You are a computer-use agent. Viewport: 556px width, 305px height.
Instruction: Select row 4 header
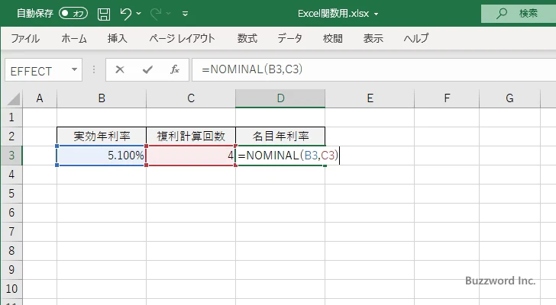tap(11, 175)
